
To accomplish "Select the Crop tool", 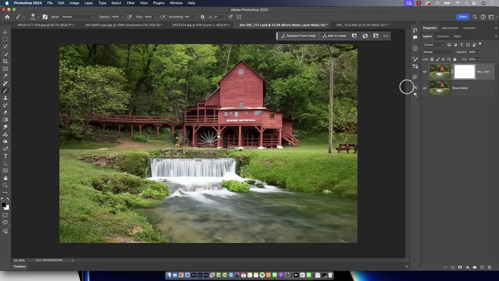I will click(5, 61).
